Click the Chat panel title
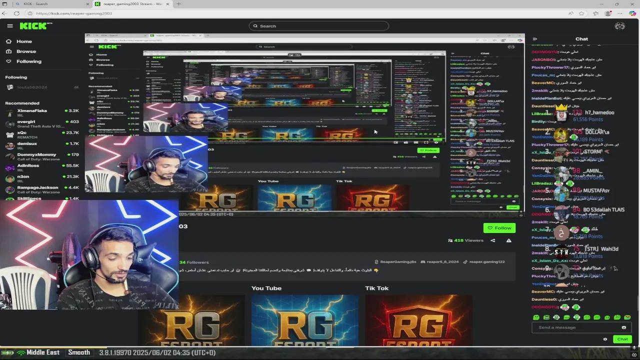Image resolution: width=640 pixels, height=360 pixels. (581, 39)
